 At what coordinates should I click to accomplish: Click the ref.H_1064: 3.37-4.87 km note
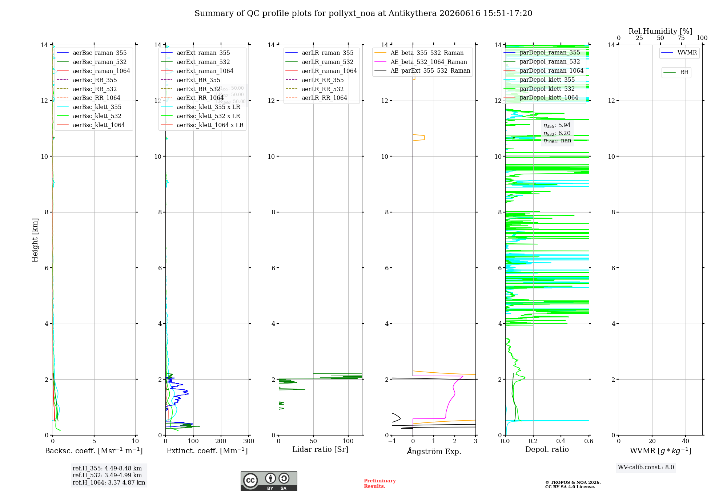pyautogui.click(x=109, y=483)
